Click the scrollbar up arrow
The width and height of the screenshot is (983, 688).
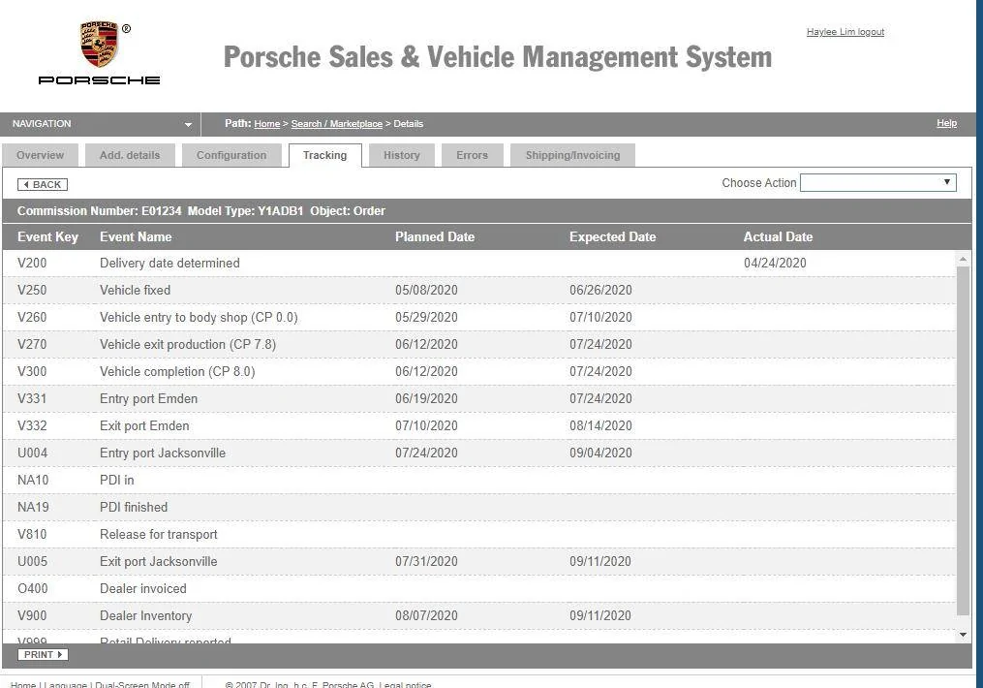pos(963,259)
